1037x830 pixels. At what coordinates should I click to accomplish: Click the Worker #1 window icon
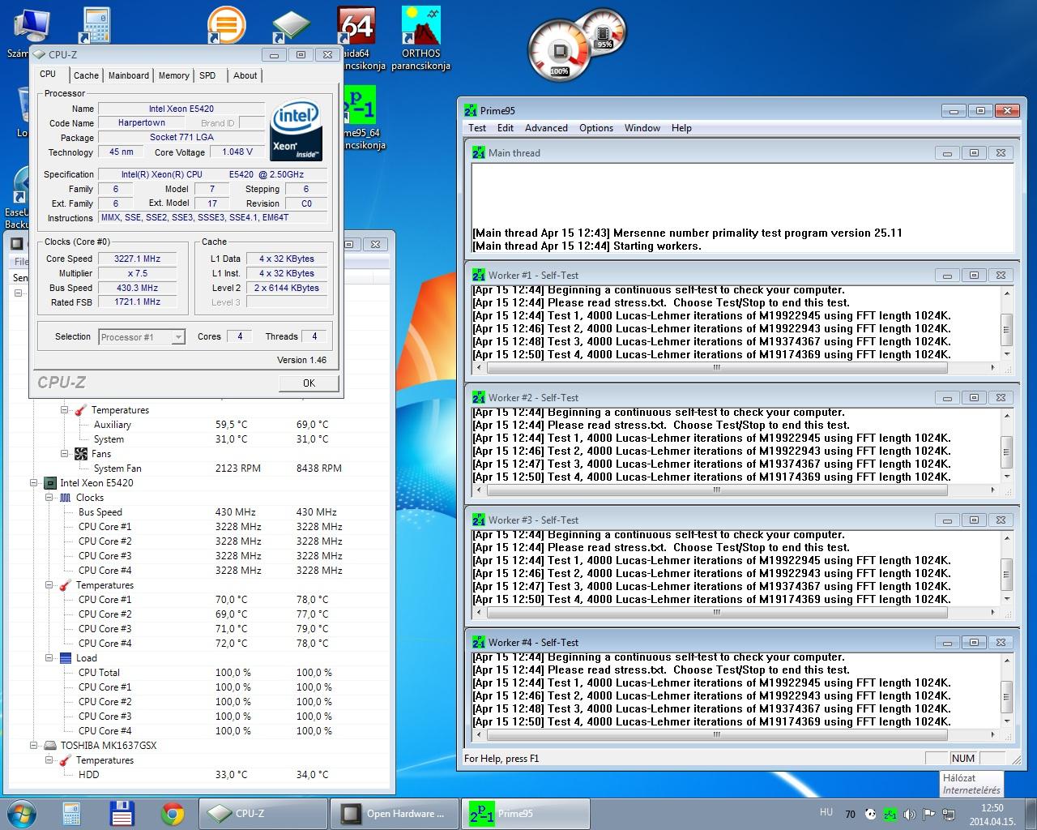(x=479, y=275)
